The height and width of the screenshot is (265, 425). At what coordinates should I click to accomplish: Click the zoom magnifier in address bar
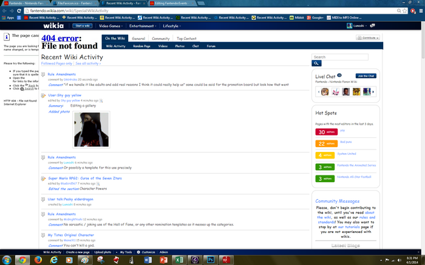pyautogui.click(x=399, y=11)
